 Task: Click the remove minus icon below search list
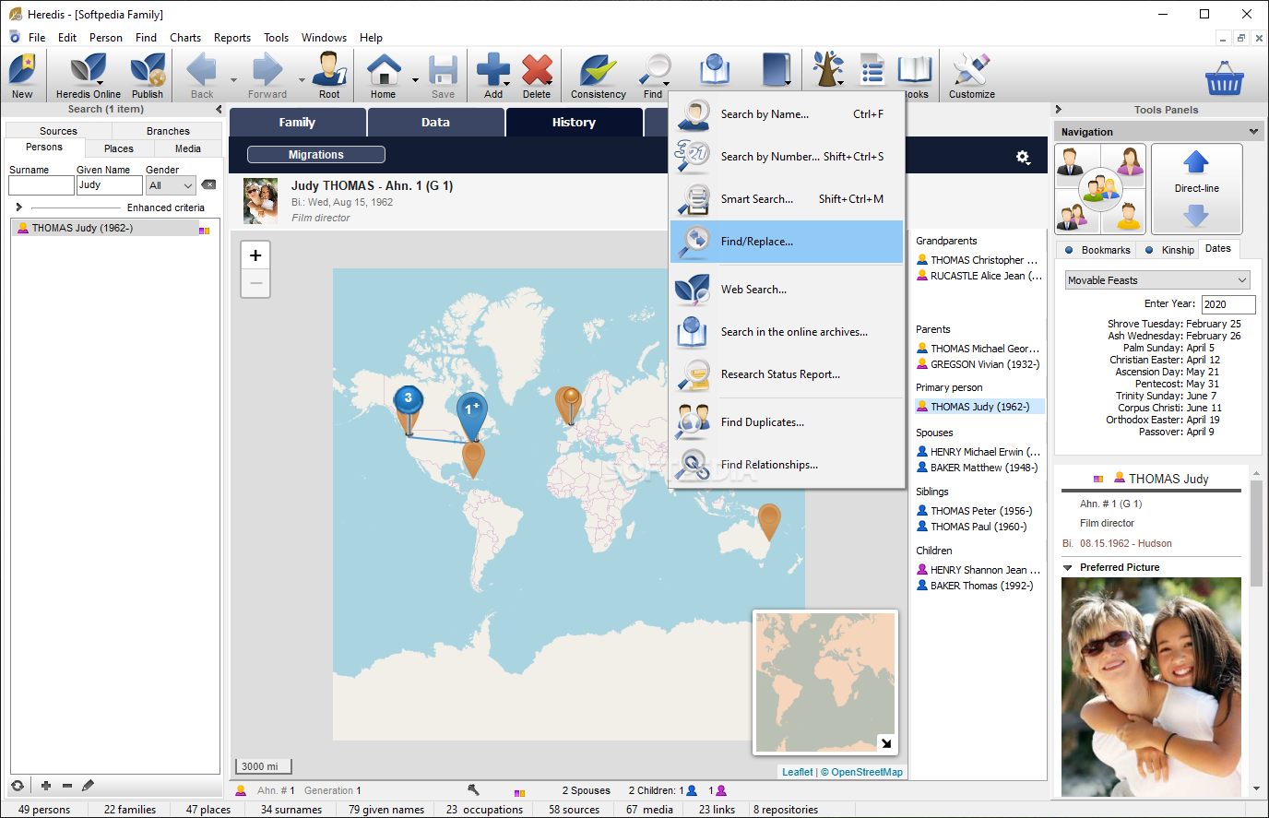(x=67, y=786)
